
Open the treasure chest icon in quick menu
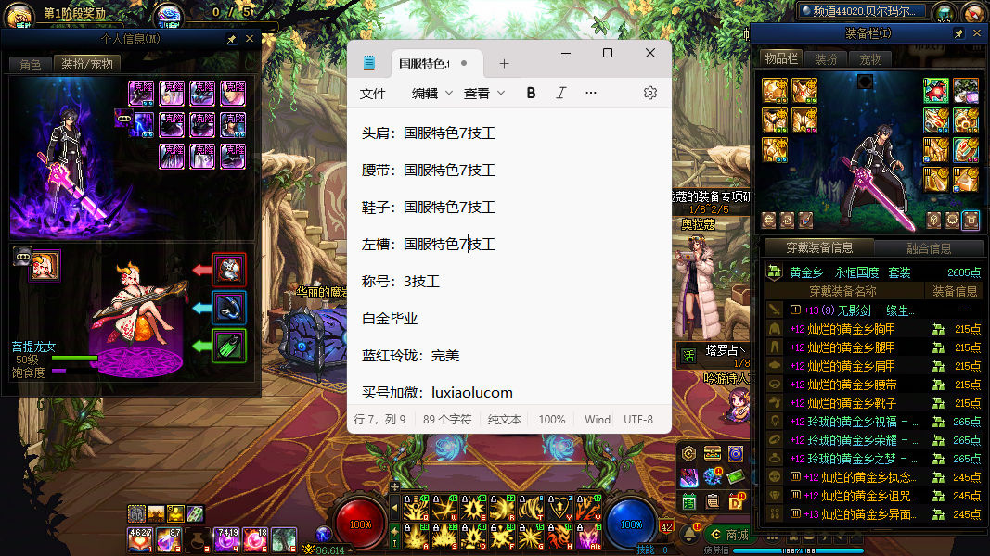[x=712, y=454]
